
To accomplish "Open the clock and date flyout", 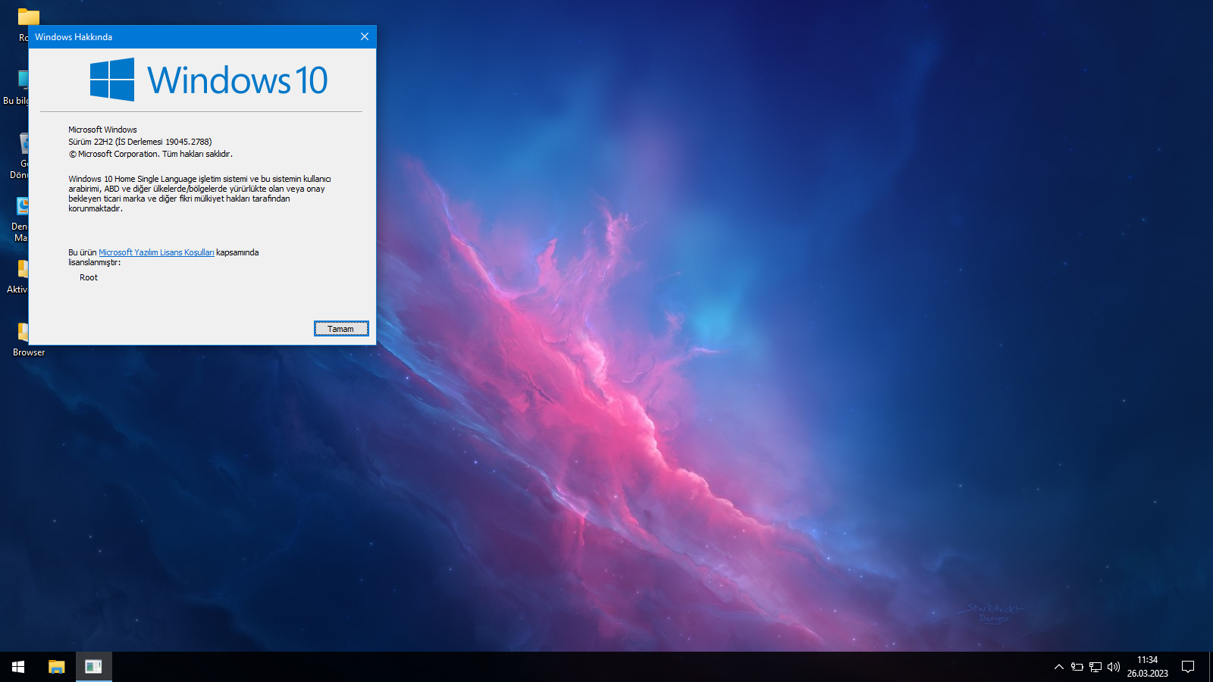I will click(1147, 667).
